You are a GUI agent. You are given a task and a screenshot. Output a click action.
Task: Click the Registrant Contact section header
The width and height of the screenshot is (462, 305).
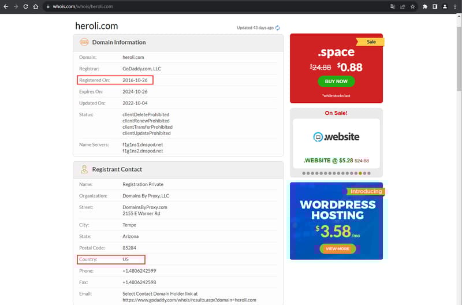click(178, 169)
